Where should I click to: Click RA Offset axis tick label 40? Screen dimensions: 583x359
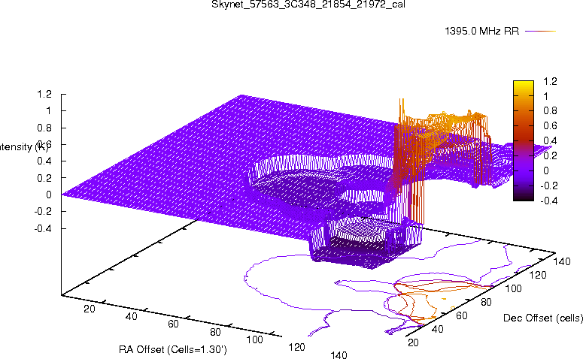click(131, 317)
